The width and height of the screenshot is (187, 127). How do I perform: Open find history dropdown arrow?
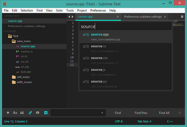(102, 113)
